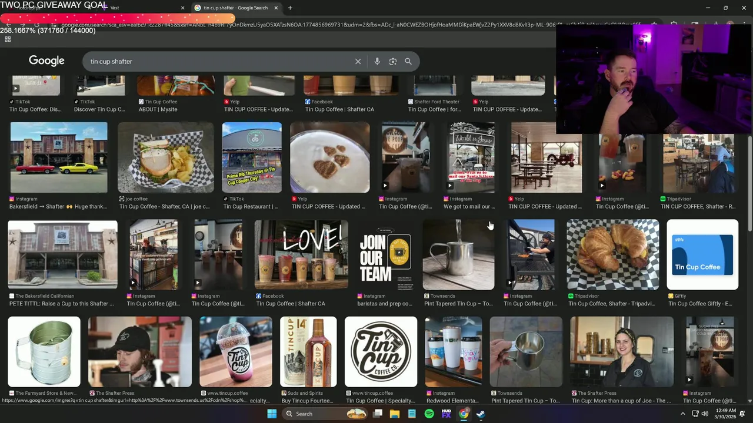The height and width of the screenshot is (423, 753).
Task: Open the Farmyard Store tin sifter thumbnail
Action: (44, 351)
